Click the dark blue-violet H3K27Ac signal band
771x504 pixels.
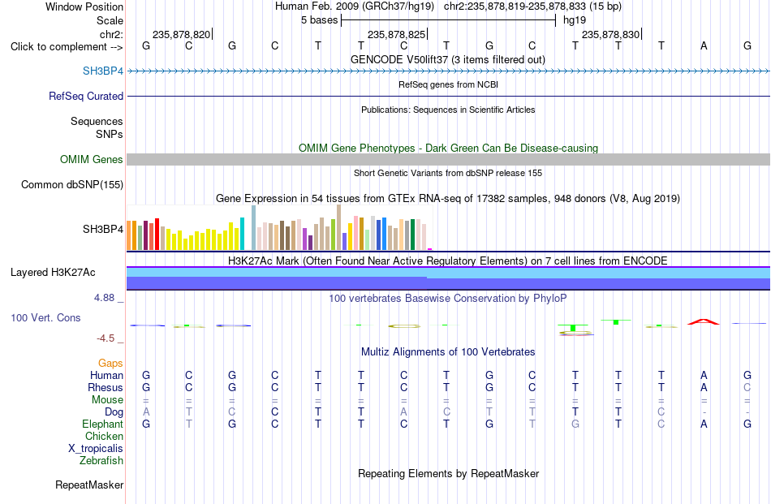[x=448, y=284]
